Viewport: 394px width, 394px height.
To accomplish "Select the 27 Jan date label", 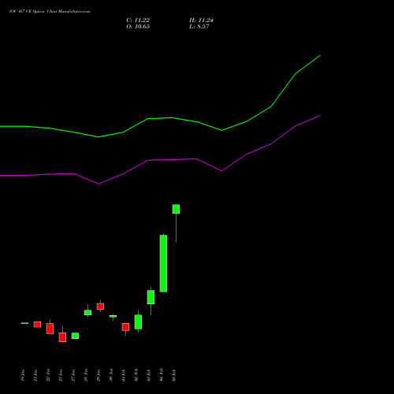I will click(x=73, y=375).
